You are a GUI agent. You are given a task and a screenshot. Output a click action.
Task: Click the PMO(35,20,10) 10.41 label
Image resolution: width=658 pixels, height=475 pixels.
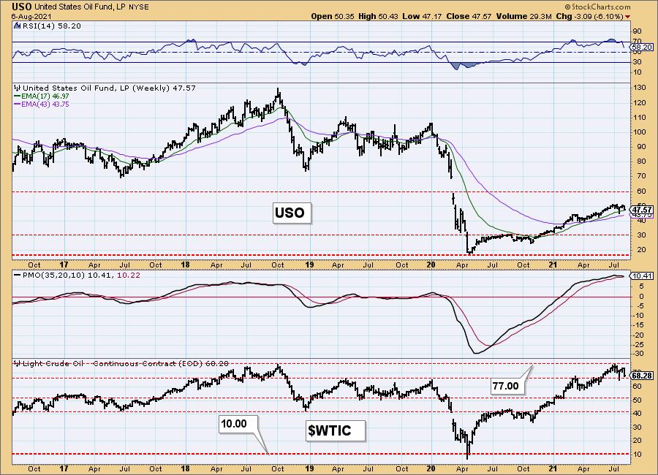pyautogui.click(x=69, y=275)
